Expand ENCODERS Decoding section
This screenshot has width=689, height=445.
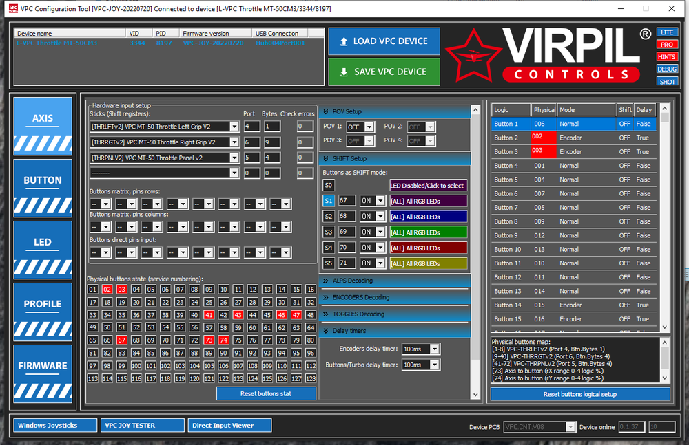pos(394,297)
